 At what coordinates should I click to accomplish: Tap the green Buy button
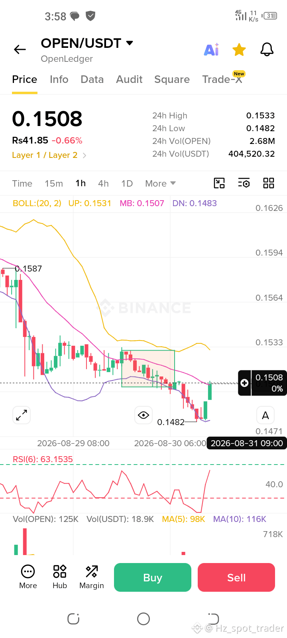153,577
